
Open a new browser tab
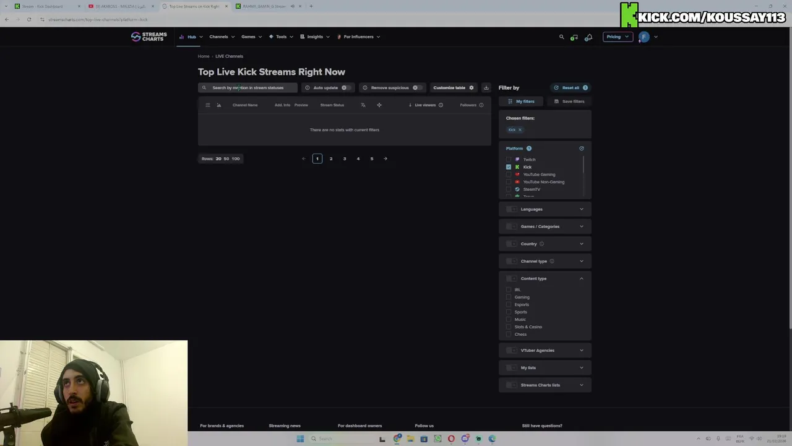(x=311, y=6)
